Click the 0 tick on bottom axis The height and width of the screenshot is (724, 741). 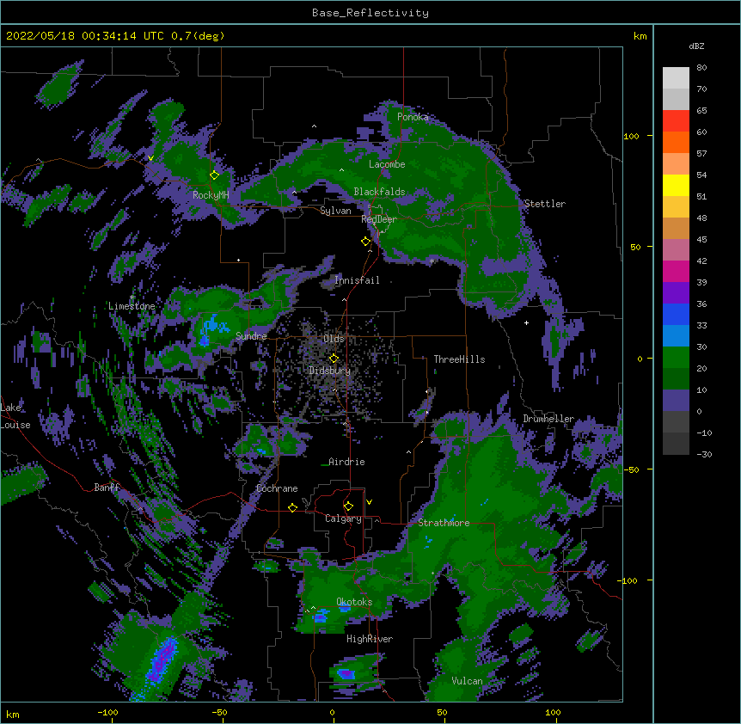click(332, 713)
